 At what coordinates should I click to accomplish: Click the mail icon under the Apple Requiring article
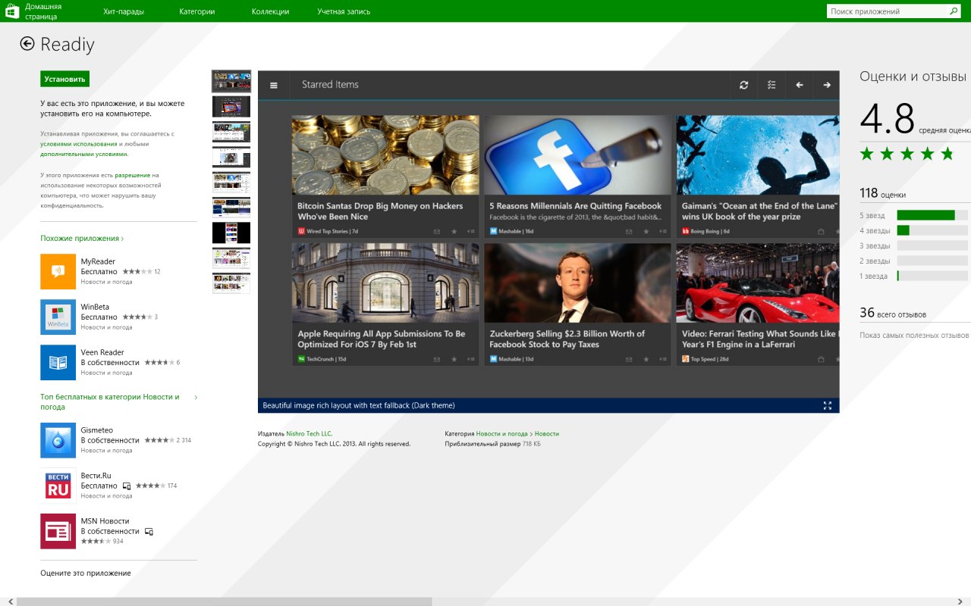click(437, 359)
